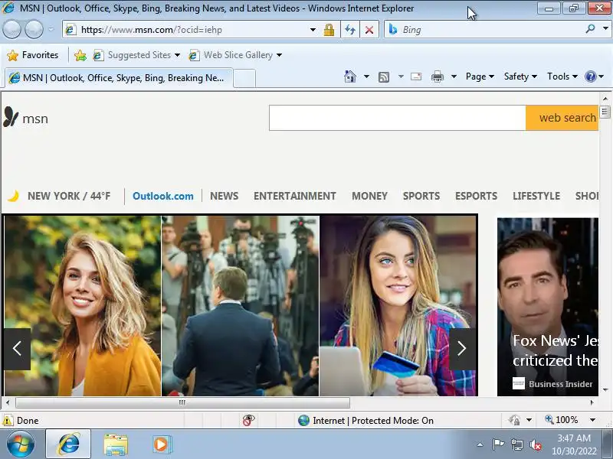Open Web Slice Gallery favorites link
The height and width of the screenshot is (459, 613).
(235, 55)
